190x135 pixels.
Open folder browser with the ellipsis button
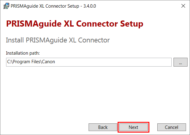181,62
